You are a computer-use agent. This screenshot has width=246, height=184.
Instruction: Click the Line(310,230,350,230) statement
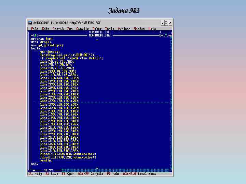(60, 141)
